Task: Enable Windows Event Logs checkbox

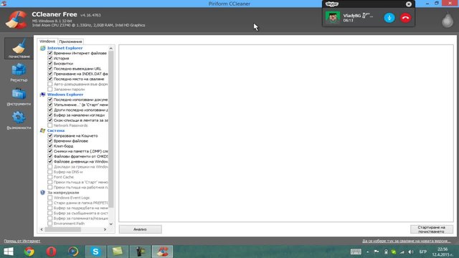Action: [x=50, y=198]
